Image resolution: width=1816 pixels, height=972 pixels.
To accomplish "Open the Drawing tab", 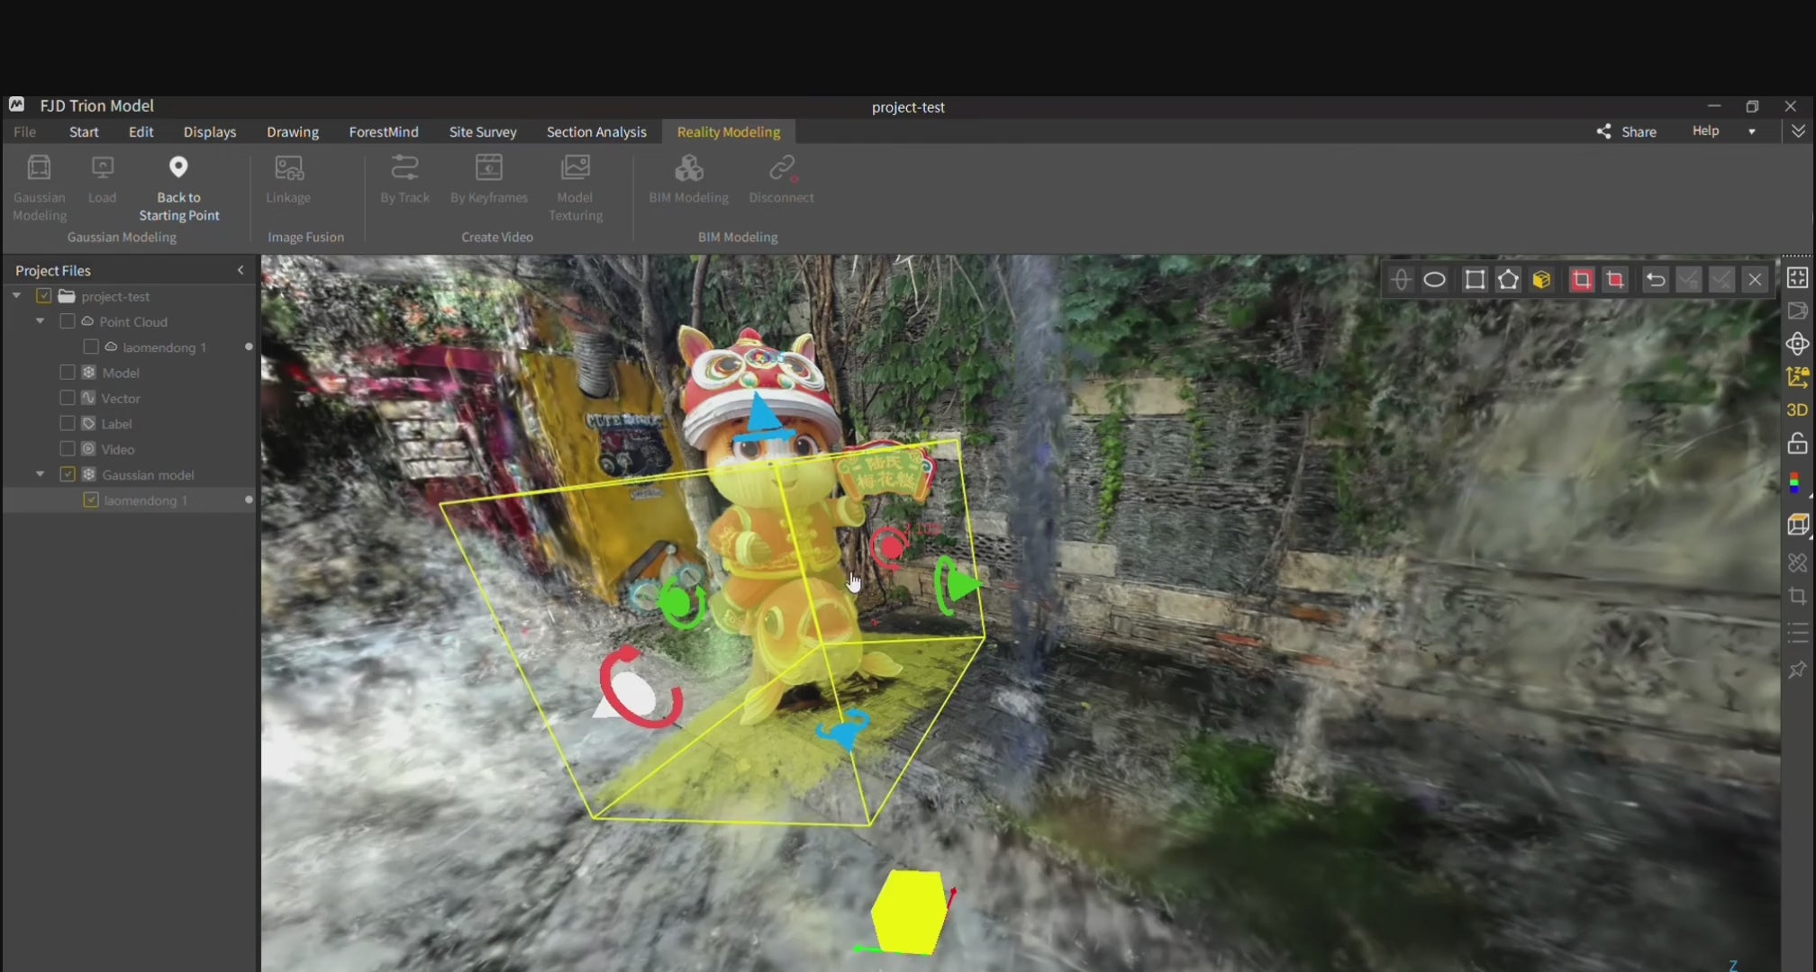I will tap(293, 131).
